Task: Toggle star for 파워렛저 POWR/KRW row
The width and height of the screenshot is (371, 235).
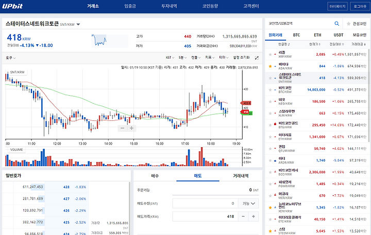Action: click(270, 184)
